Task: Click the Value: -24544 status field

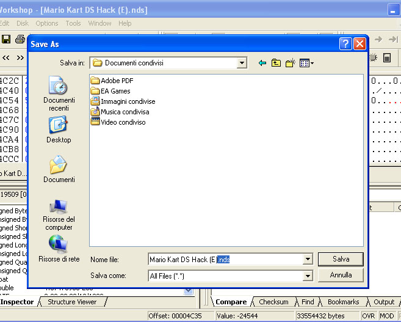Action: [x=255, y=316]
